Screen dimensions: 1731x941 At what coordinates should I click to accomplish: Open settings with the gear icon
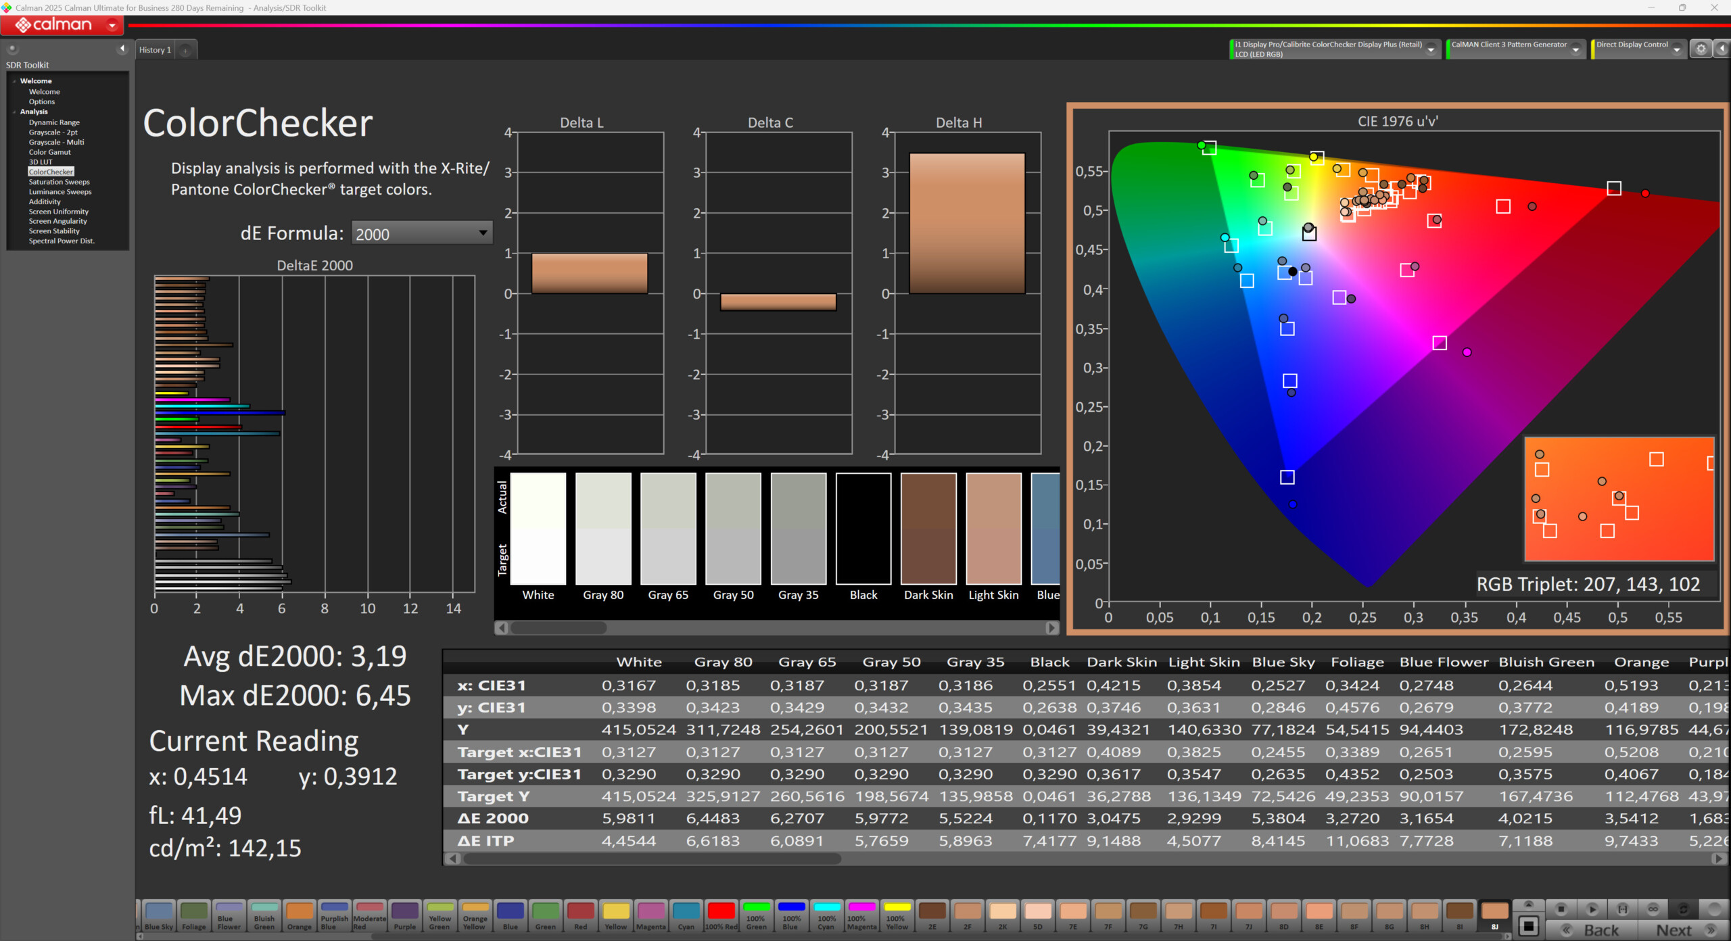pos(1701,49)
